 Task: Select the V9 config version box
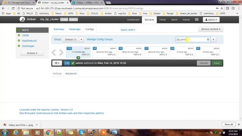coord(104,52)
